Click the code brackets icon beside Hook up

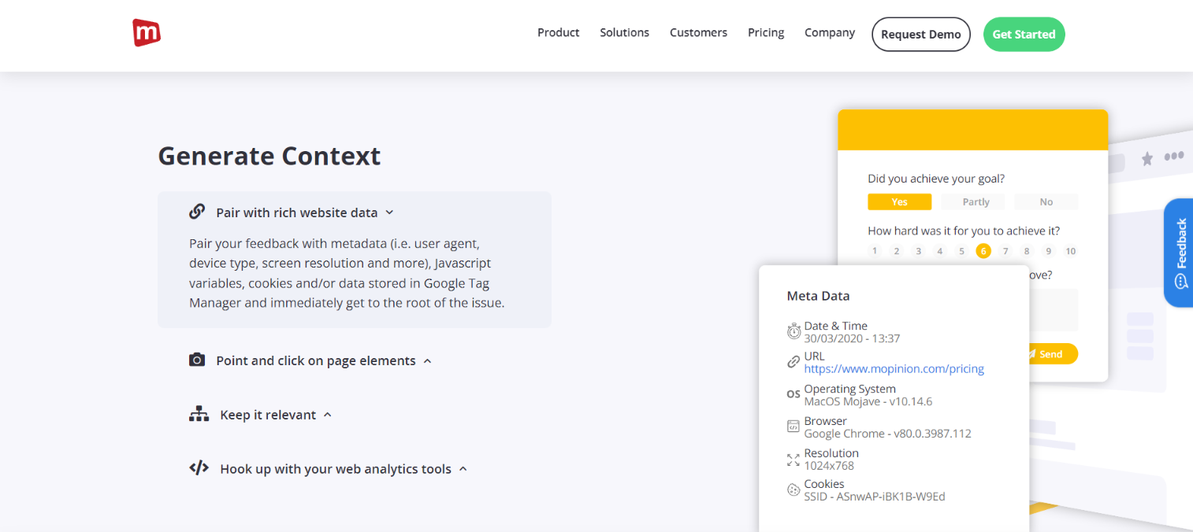(199, 468)
